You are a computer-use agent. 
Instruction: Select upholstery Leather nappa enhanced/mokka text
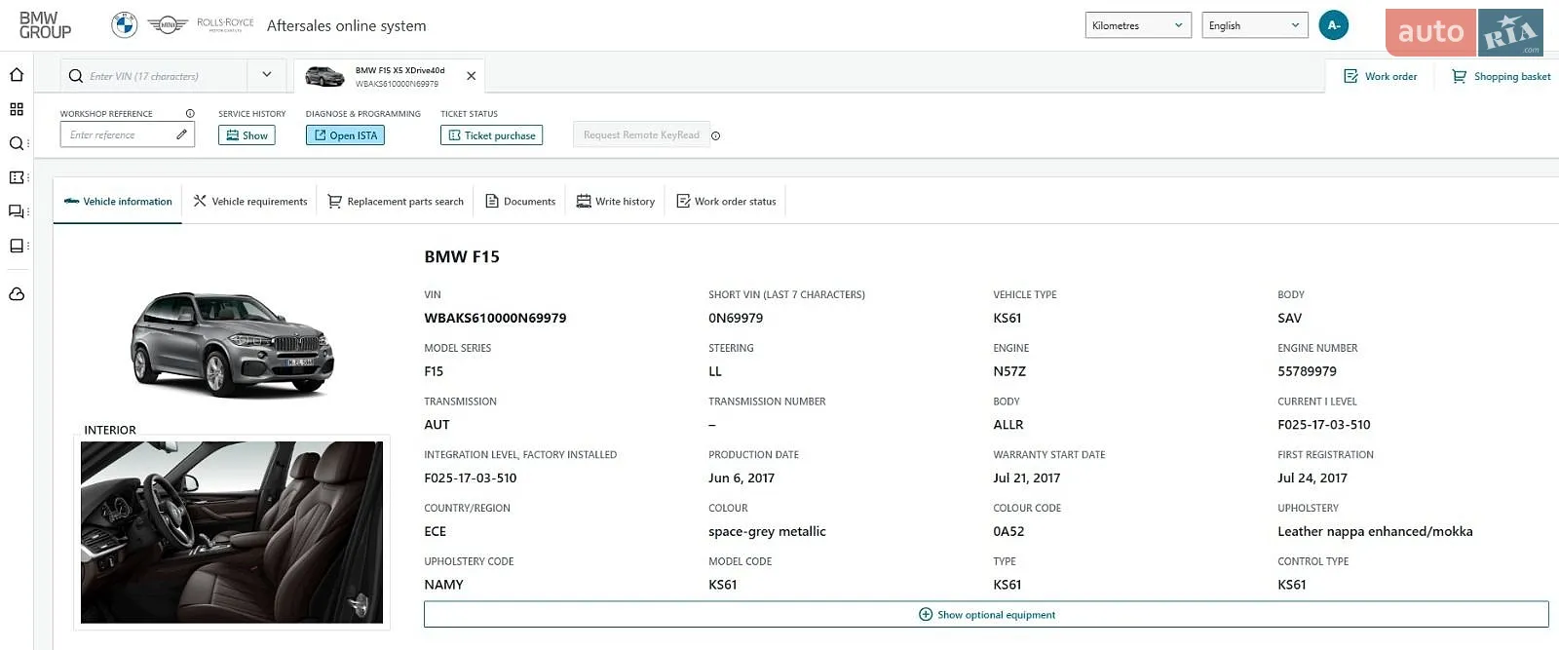[1375, 531]
